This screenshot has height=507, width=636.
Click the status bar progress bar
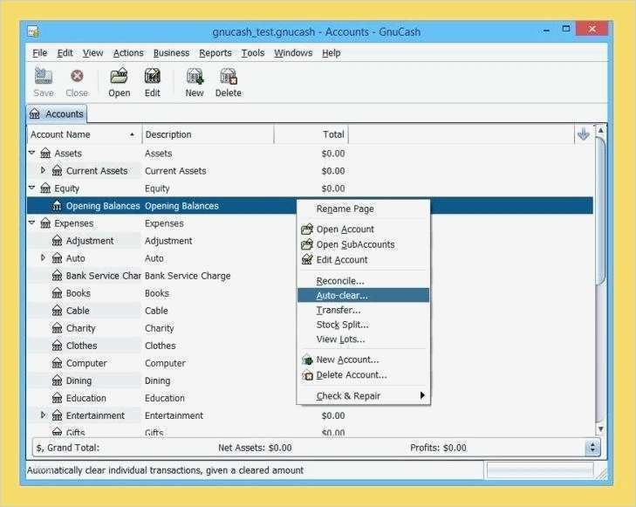pyautogui.click(x=540, y=470)
